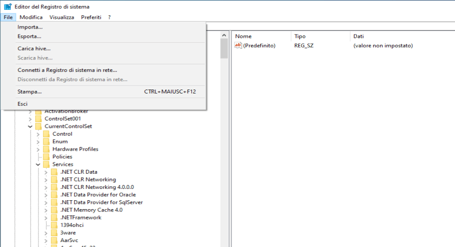Select Importa... in the File menu

(30, 27)
